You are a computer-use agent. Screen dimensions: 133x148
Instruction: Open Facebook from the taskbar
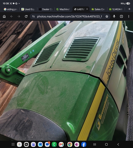click(84, 145)
